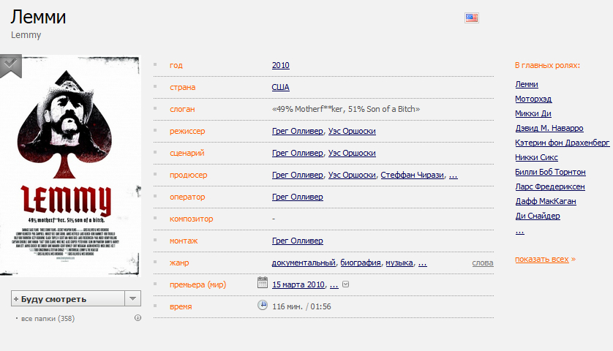The width and height of the screenshot is (613, 351).
Task: Open the слова keywords link
Action: click(x=483, y=263)
